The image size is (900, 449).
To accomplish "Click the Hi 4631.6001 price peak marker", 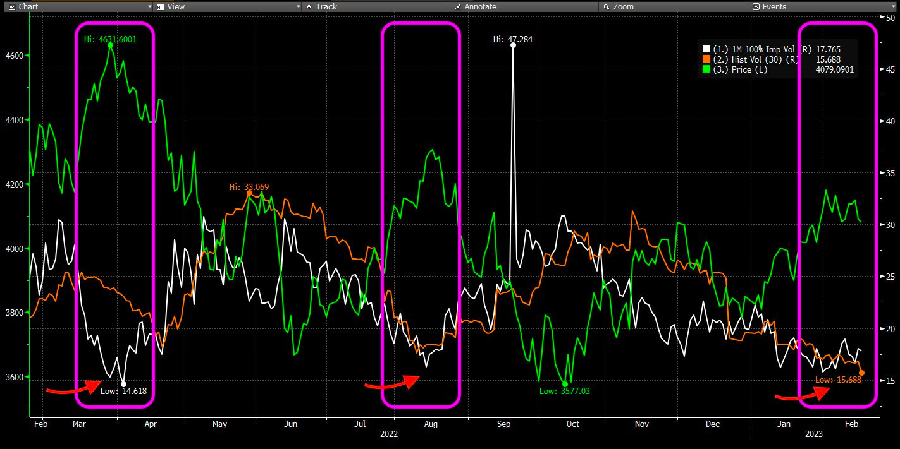I will pos(110,45).
